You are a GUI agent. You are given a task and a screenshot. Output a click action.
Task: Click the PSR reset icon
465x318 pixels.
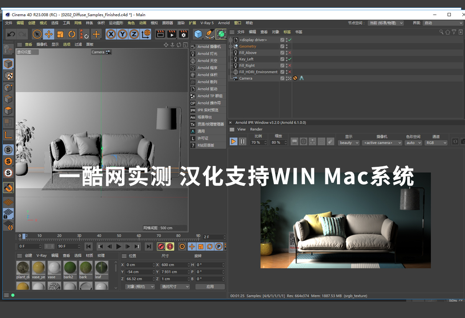84,34
